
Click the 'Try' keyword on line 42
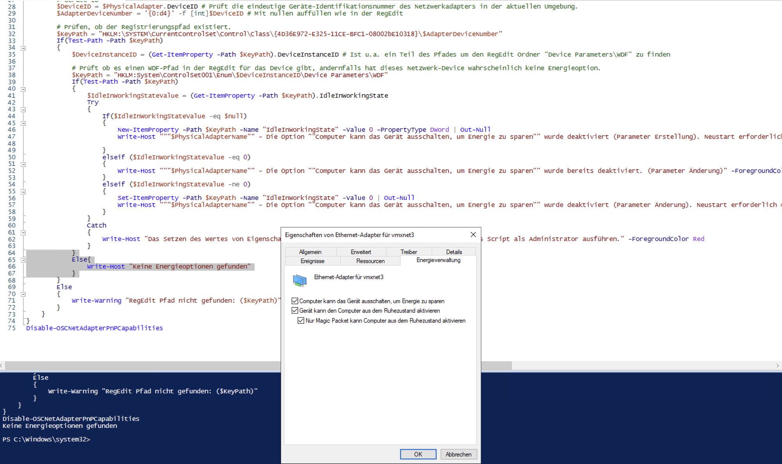tap(93, 102)
